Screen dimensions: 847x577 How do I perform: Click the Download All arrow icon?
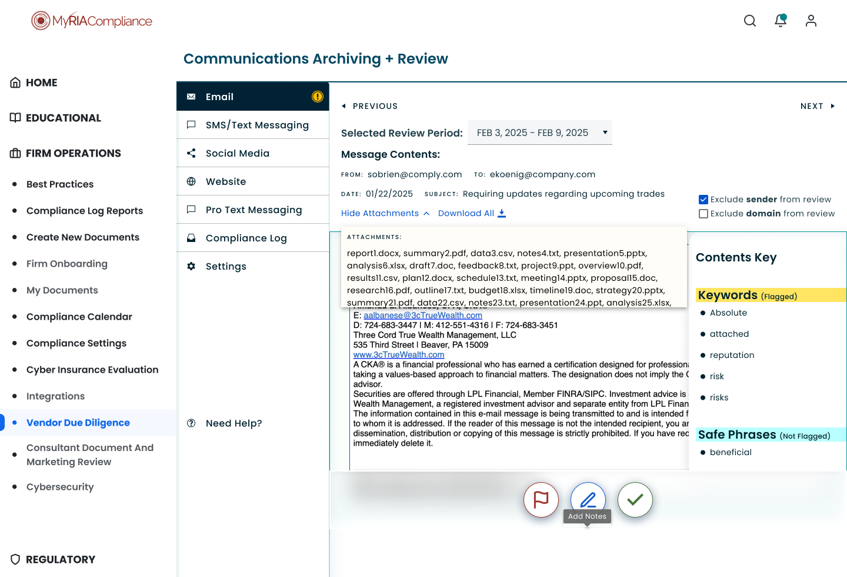[x=502, y=213]
